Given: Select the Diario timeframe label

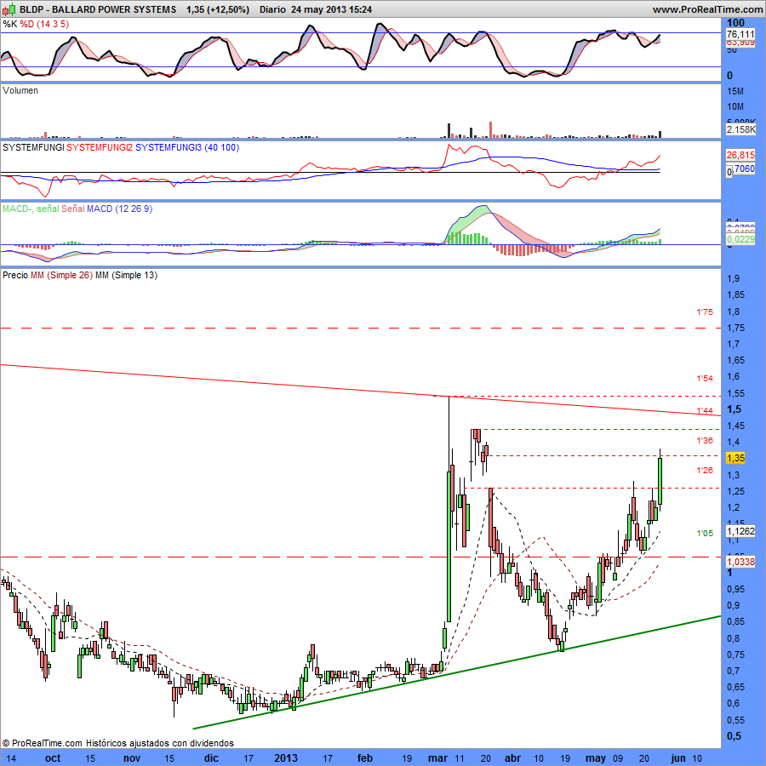Looking at the screenshot, I should (272, 9).
